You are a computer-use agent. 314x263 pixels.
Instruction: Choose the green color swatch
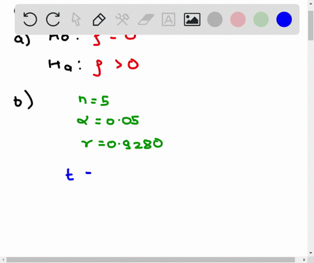pyautogui.click(x=261, y=20)
